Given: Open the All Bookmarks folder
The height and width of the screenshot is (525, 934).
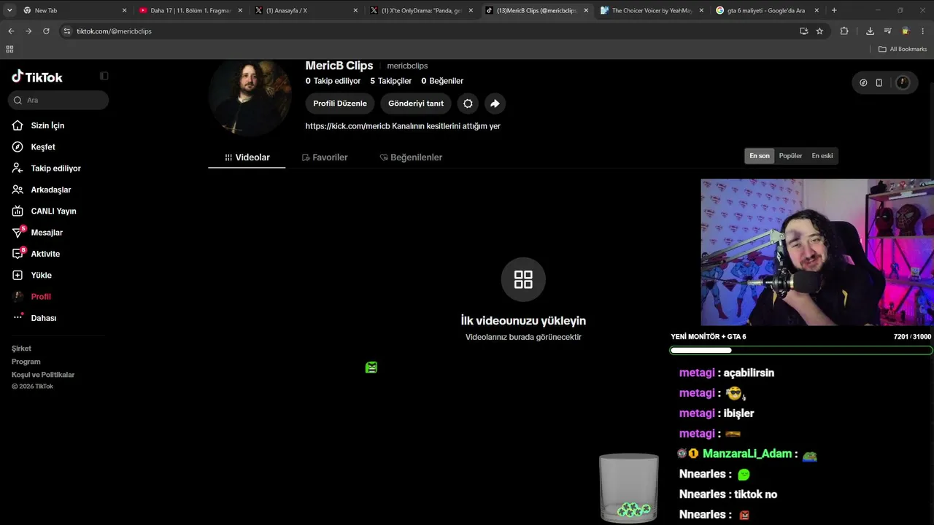Looking at the screenshot, I should point(903,49).
